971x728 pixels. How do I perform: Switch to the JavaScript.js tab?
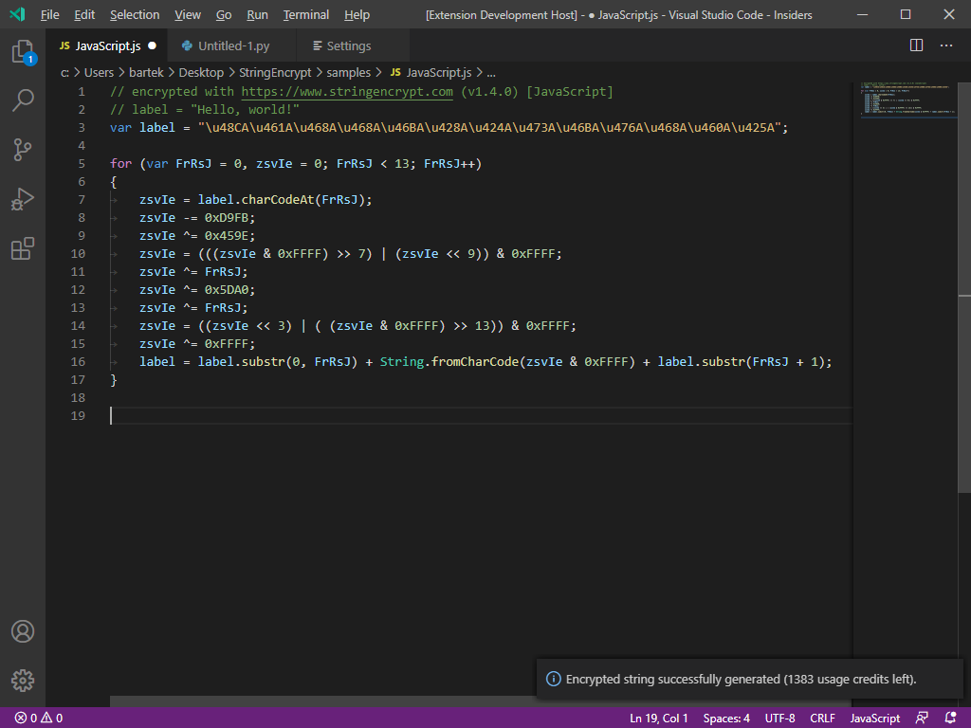click(x=106, y=45)
